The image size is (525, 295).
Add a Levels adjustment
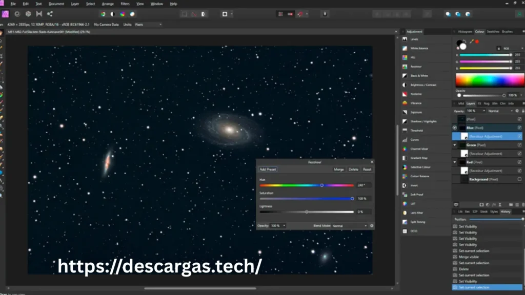click(x=426, y=39)
